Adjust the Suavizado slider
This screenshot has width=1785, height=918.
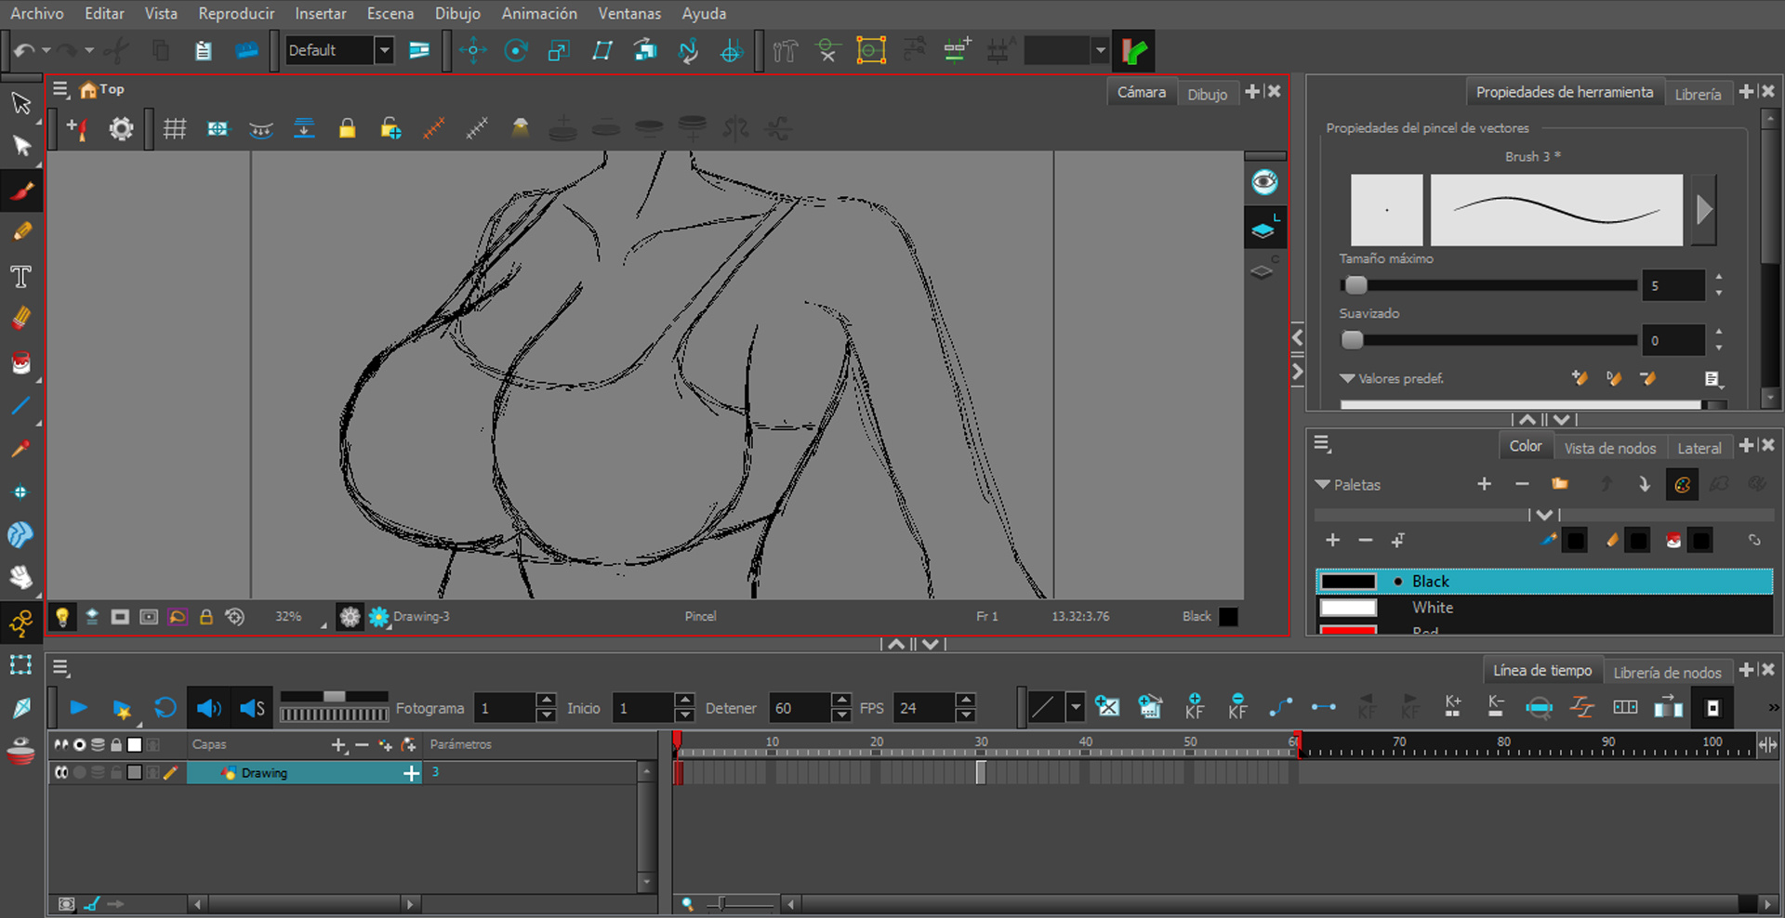(x=1488, y=340)
